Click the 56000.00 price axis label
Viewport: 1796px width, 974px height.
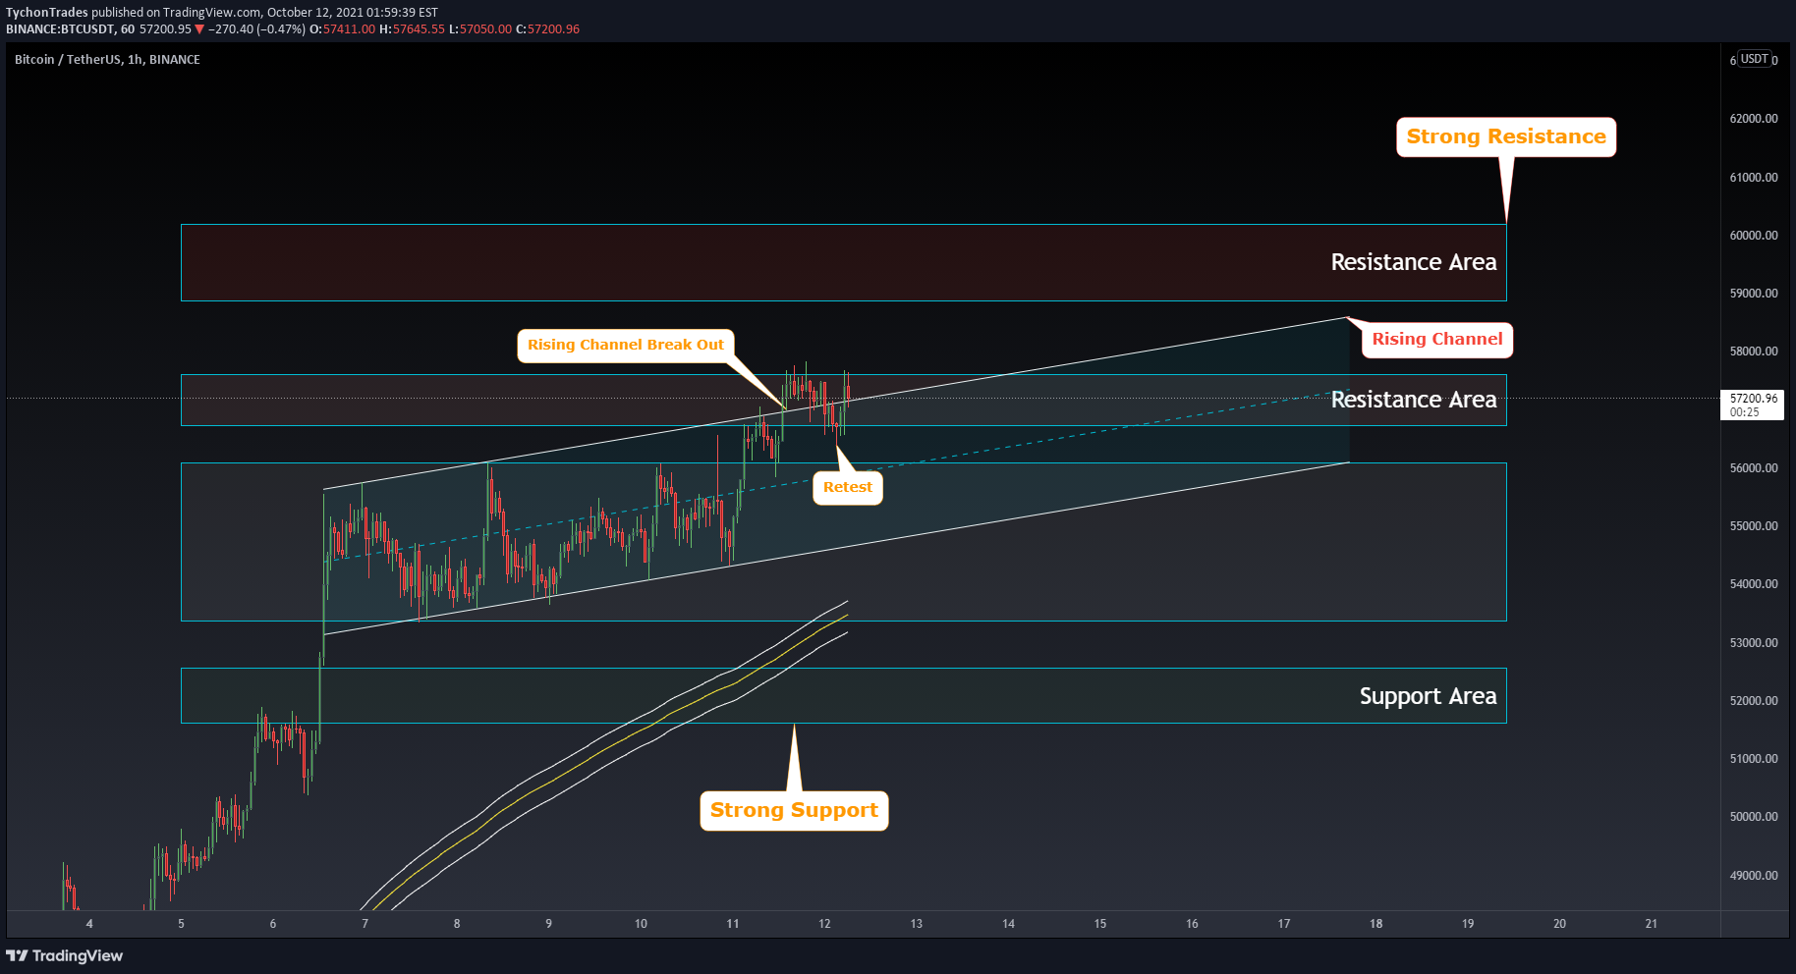1754,468
